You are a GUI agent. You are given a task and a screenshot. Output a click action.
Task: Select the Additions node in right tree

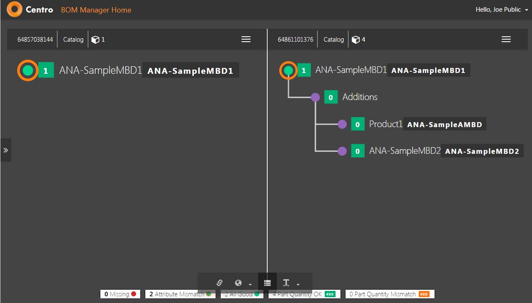coord(316,97)
